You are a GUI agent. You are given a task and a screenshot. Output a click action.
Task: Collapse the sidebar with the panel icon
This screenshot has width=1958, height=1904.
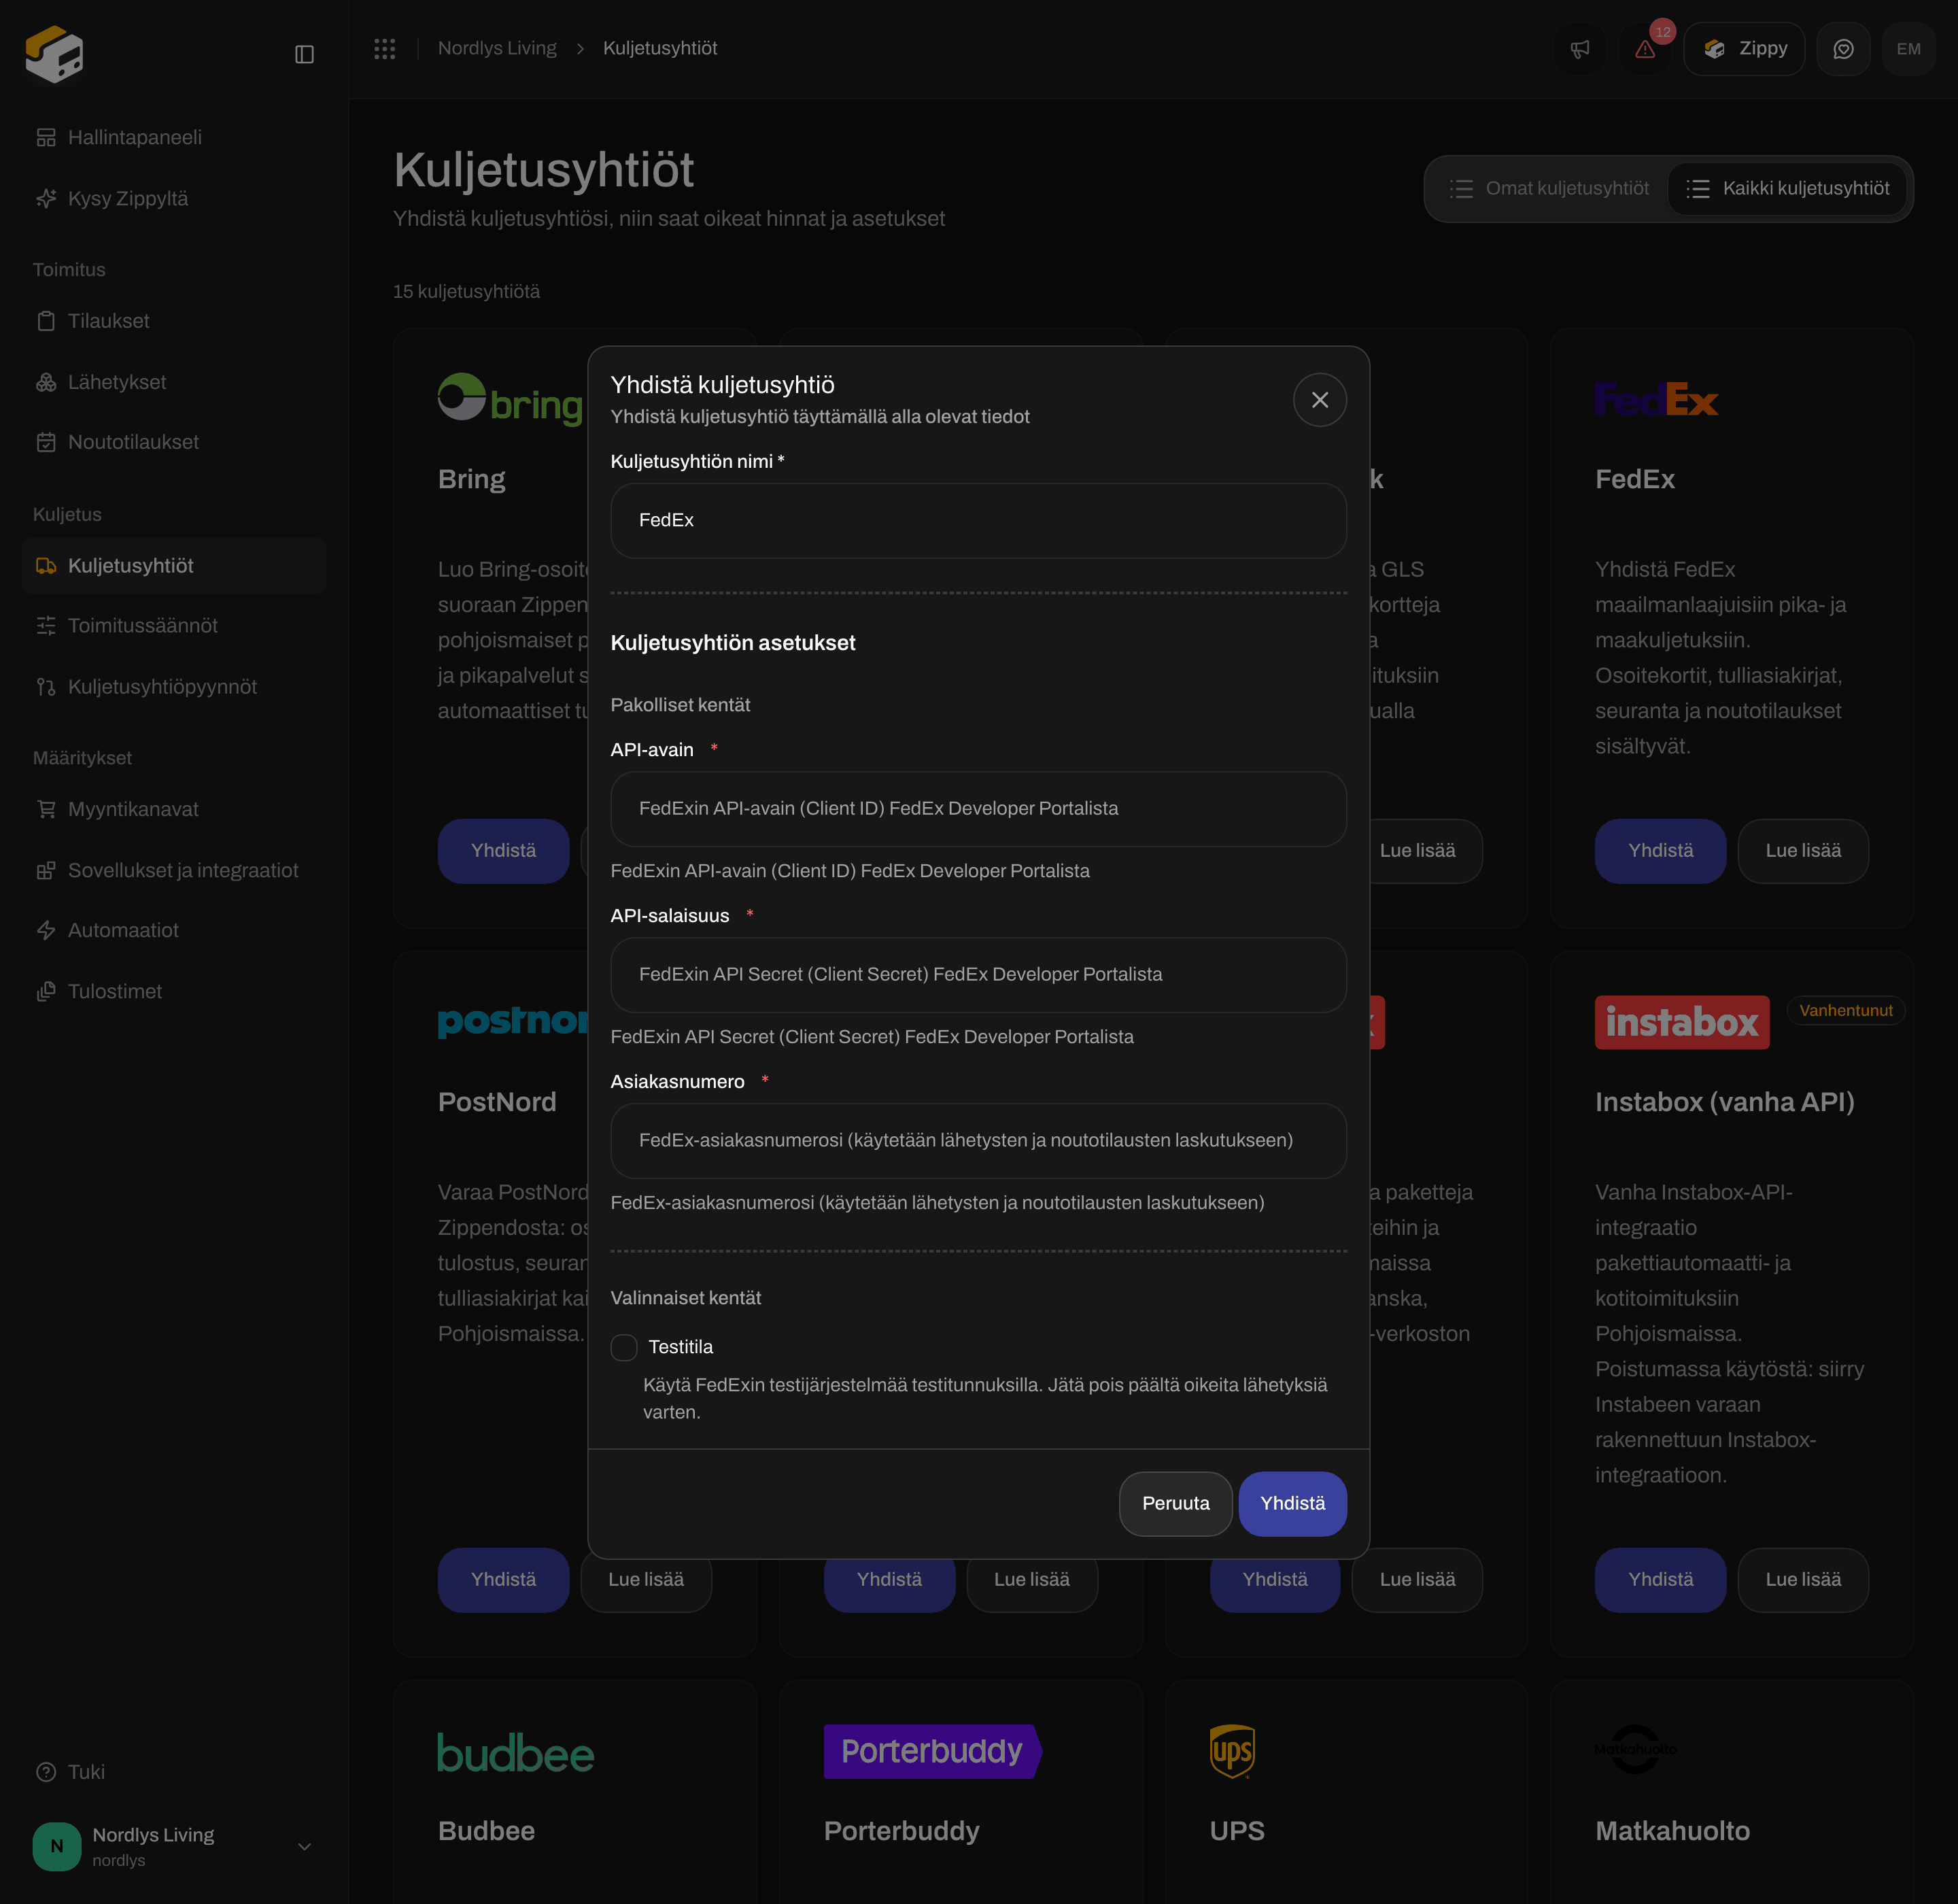pos(305,54)
